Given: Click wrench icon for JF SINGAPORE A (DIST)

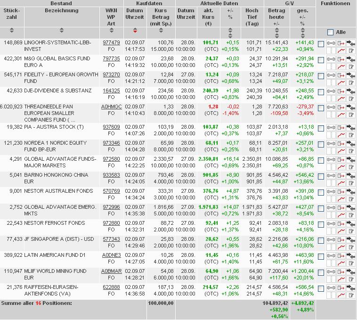Looking at the screenshot, I should point(331,240).
